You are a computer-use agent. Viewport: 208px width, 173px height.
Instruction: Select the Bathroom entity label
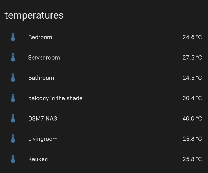tap(41, 78)
